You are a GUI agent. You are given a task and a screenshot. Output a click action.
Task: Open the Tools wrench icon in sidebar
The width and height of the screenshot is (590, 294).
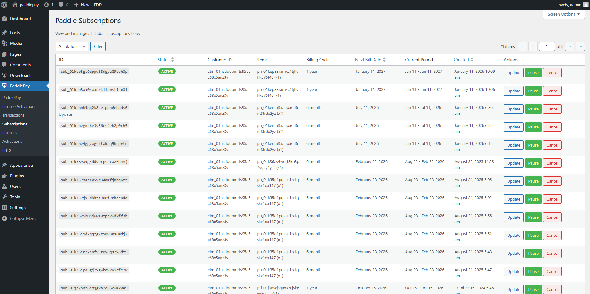point(4,197)
